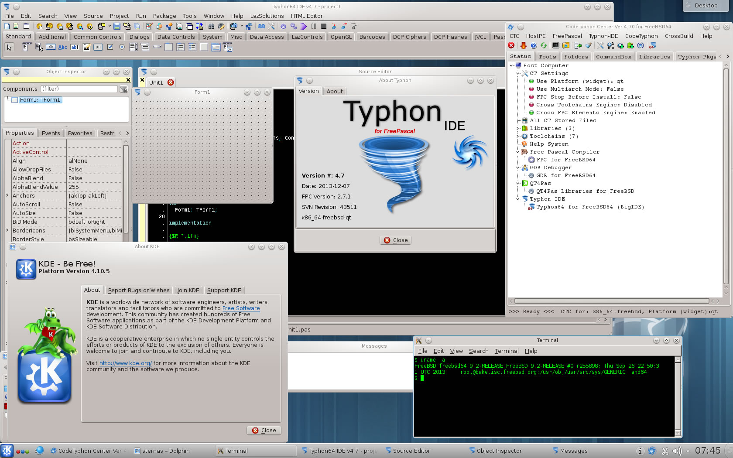Image resolution: width=733 pixels, height=458 pixels.
Task: Select the TButton 'Ok' component icon
Action: 51,47
